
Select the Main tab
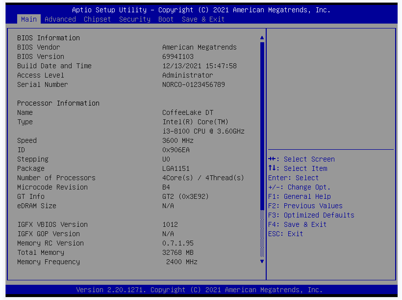point(28,19)
